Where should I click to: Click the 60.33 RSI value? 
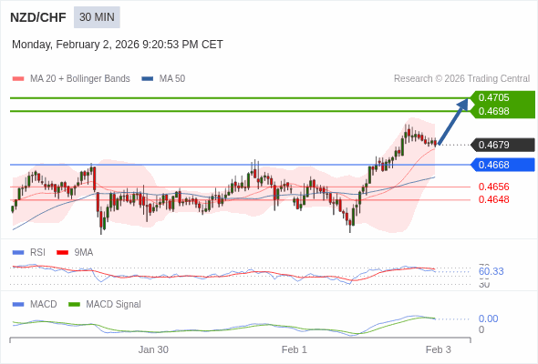(x=491, y=271)
